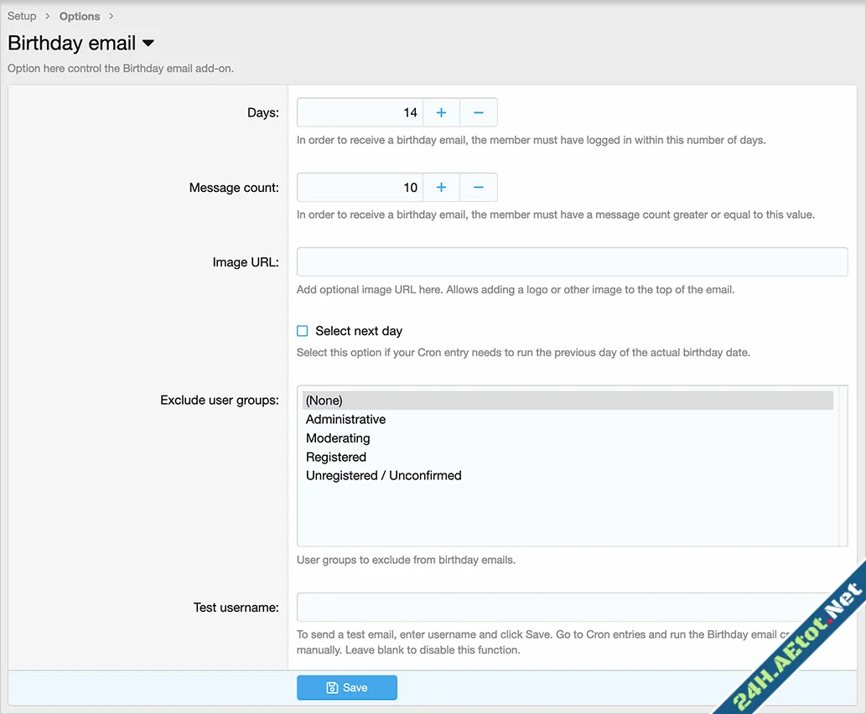Open Options breadcrumb link
Screen dimensions: 866x714
pos(80,16)
